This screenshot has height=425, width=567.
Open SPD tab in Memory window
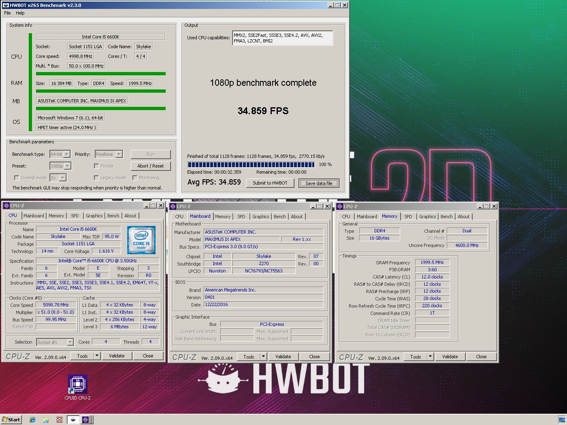pos(408,217)
